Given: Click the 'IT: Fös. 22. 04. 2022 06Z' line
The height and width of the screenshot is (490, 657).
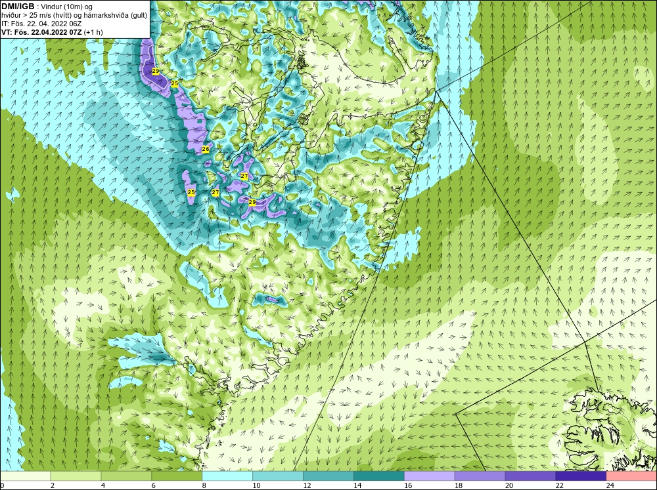Looking at the screenshot, I should coord(41,24).
